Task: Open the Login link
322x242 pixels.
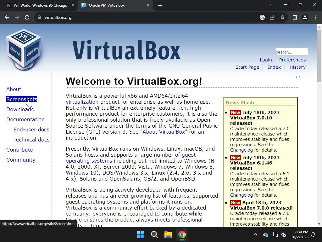Action: point(266,60)
